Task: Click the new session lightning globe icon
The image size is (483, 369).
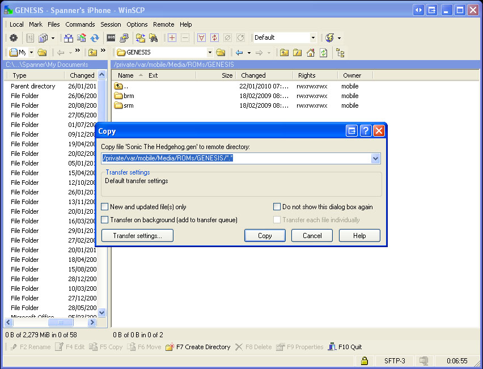Action: [x=329, y=38]
